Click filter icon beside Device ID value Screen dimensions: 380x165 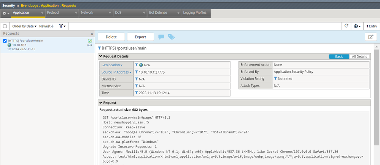[x=136, y=79]
